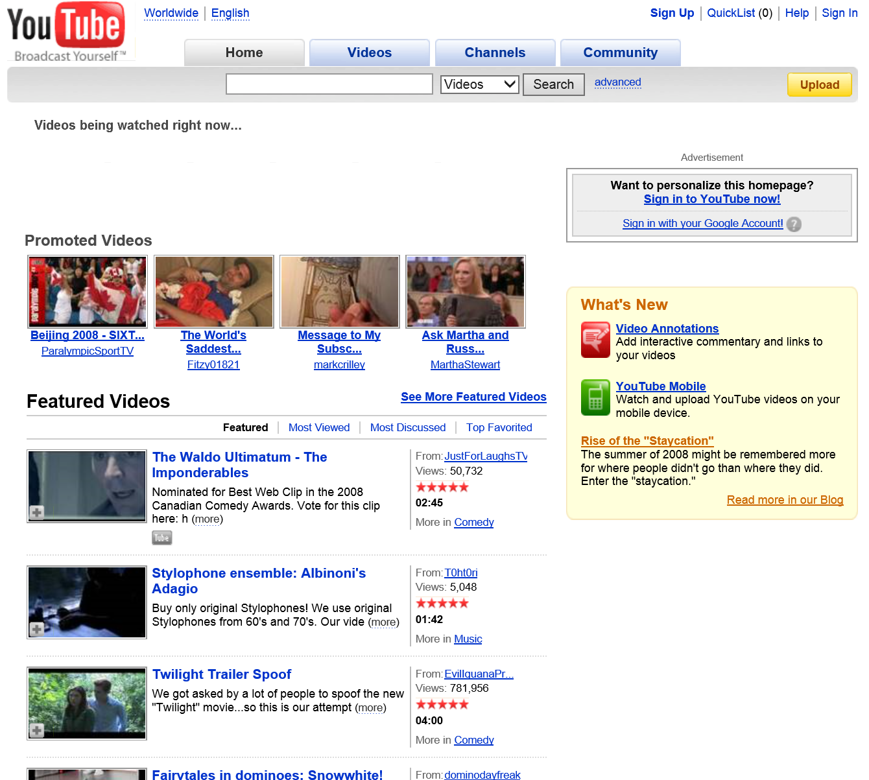869x780 pixels.
Task: Select the Most Viewed tab
Action: [x=318, y=427]
